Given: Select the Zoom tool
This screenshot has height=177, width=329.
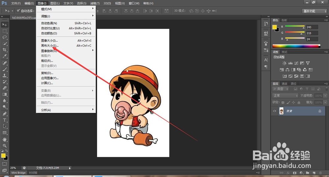Looking at the screenshot, I should 4,145.
